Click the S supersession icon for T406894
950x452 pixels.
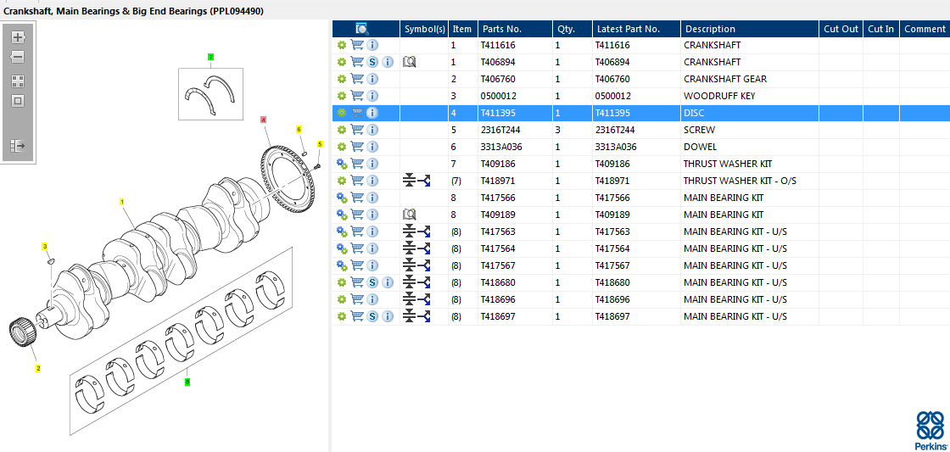372,62
